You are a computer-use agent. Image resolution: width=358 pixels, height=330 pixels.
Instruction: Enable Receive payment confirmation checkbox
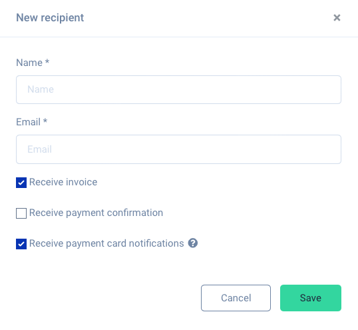click(21, 213)
